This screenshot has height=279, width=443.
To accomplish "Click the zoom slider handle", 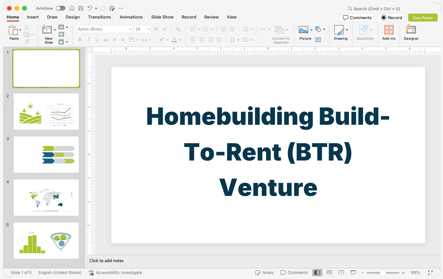I will [x=383, y=273].
